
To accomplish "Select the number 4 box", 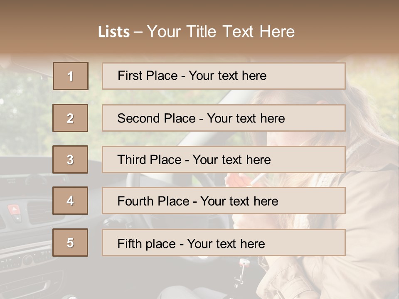I will (x=70, y=201).
